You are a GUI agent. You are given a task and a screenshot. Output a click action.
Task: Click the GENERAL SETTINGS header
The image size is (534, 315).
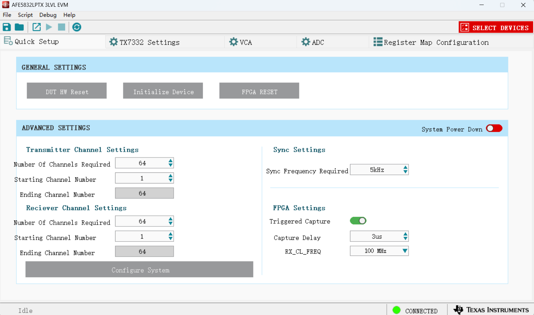pyautogui.click(x=54, y=67)
